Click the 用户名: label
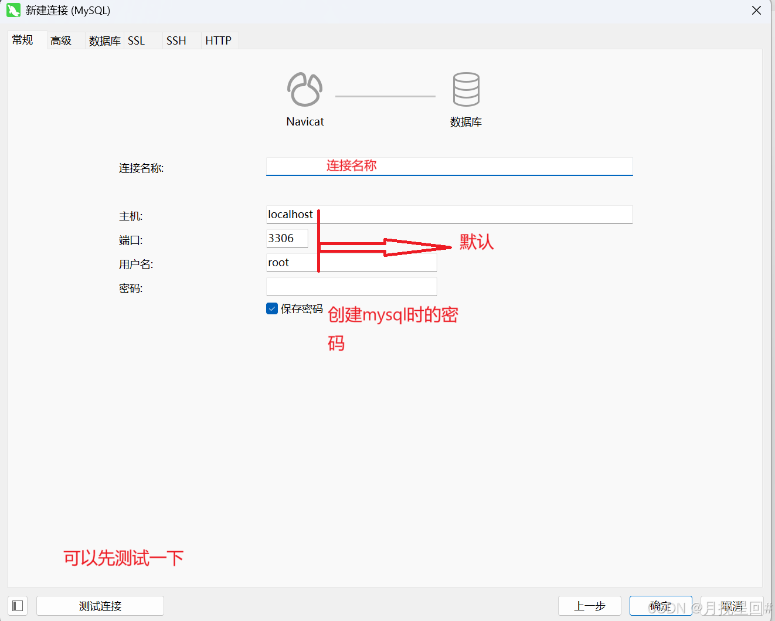This screenshot has height=621, width=775. 136,264
